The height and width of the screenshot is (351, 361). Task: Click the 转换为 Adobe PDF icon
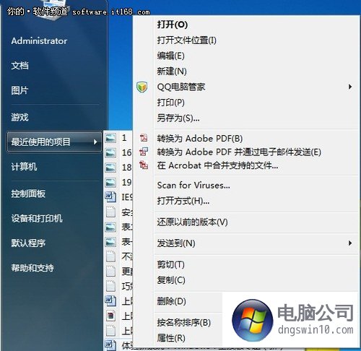(x=144, y=138)
